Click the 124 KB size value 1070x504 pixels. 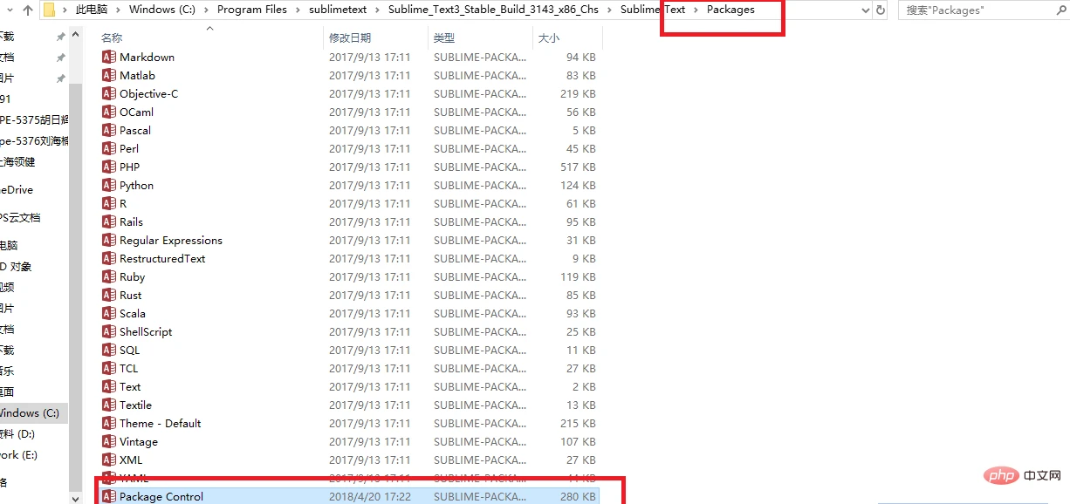coord(578,185)
